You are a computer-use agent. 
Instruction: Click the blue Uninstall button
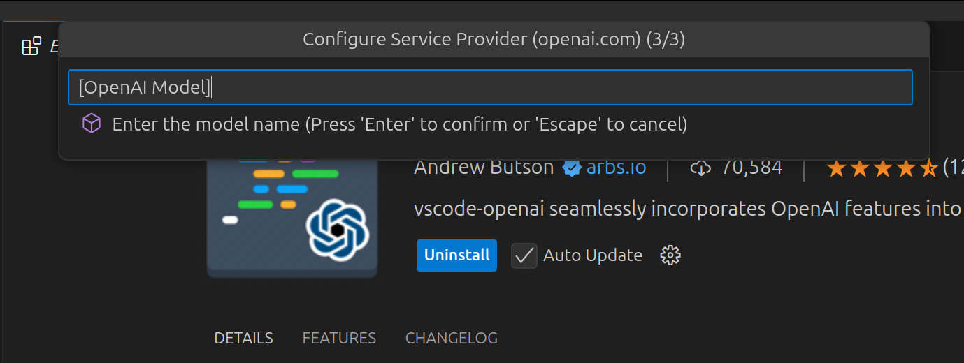[x=456, y=255]
